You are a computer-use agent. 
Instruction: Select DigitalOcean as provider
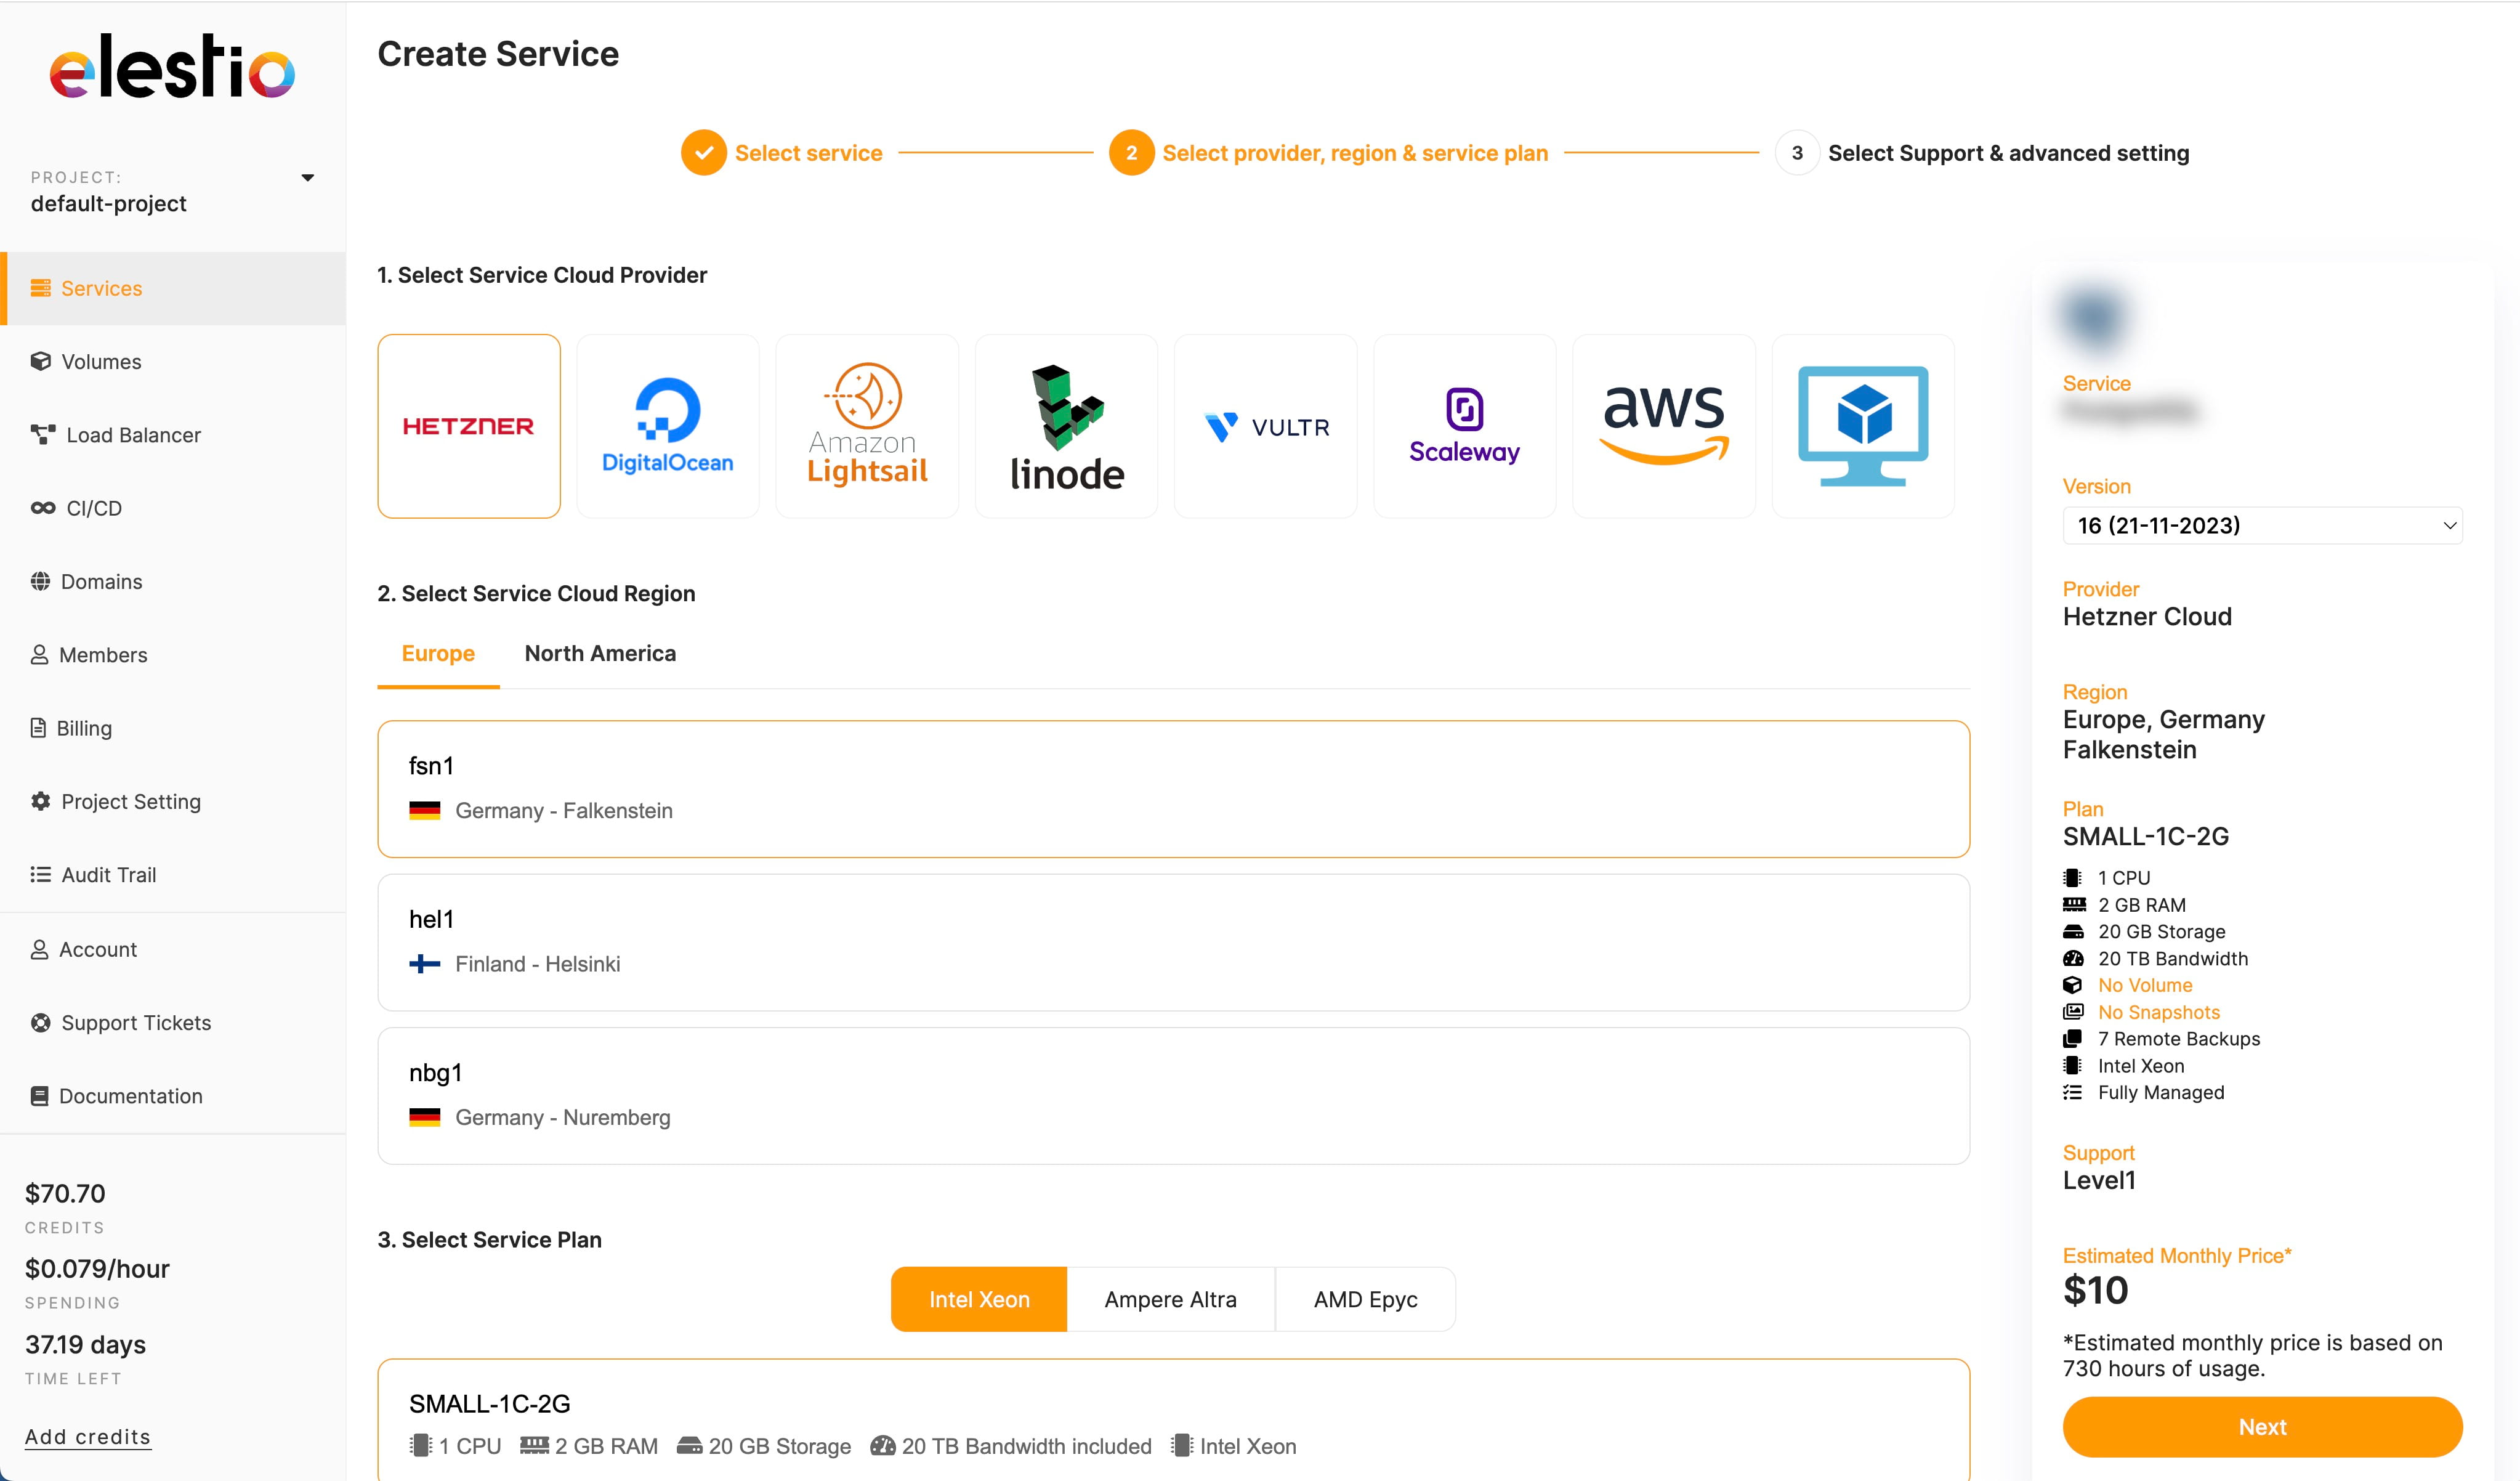(x=667, y=425)
